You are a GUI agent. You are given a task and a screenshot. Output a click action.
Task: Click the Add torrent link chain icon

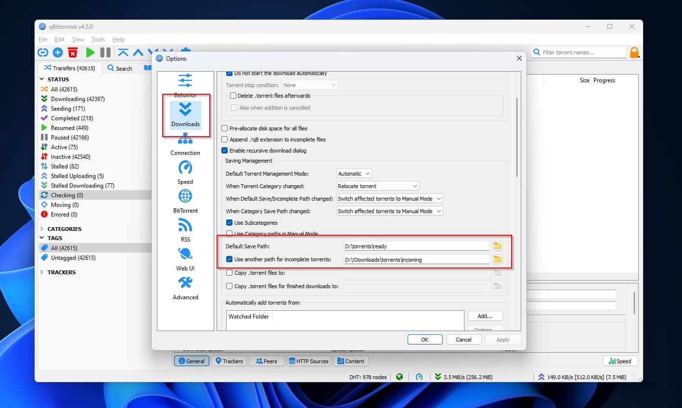(42, 52)
